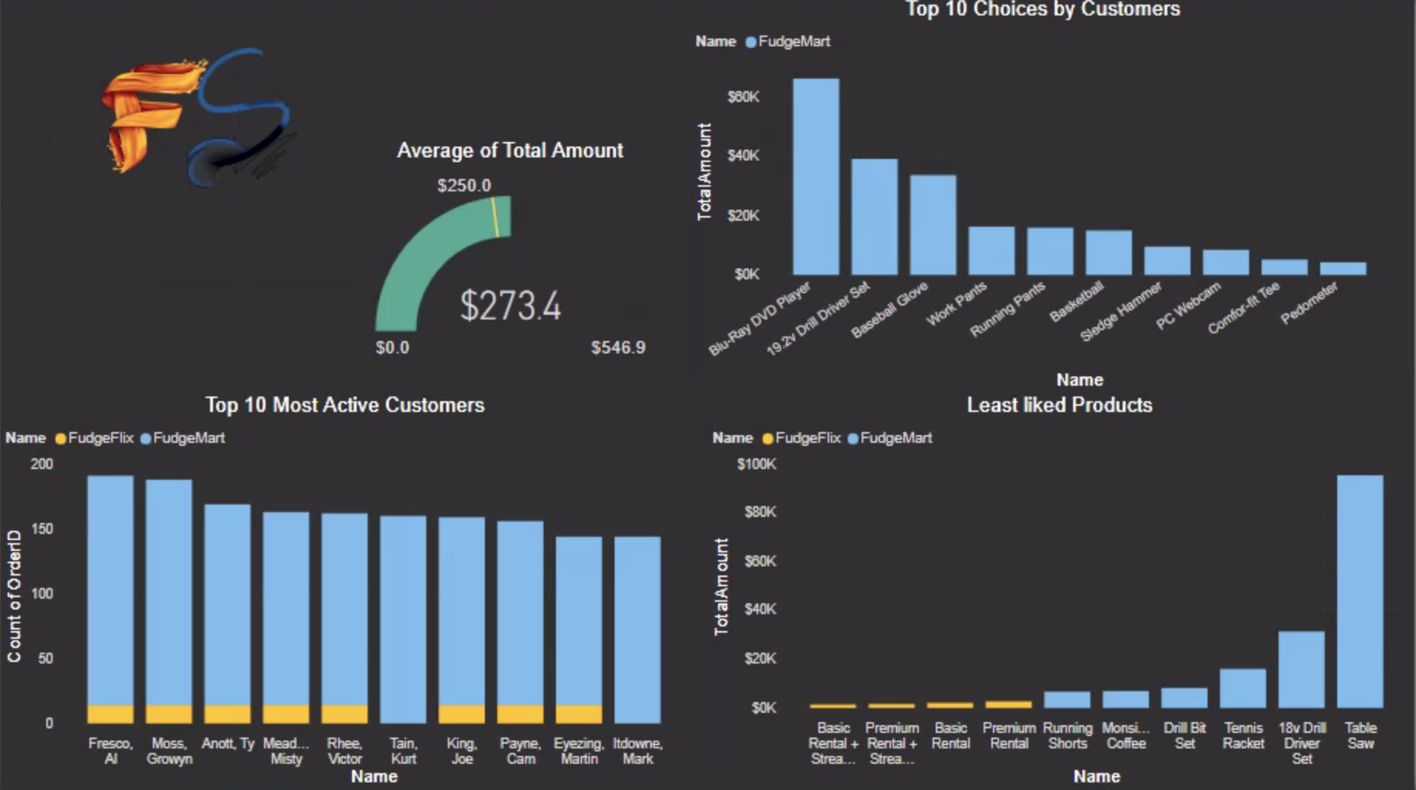Click the Running Shorts bar
The width and height of the screenshot is (1416, 790).
tap(1067, 700)
